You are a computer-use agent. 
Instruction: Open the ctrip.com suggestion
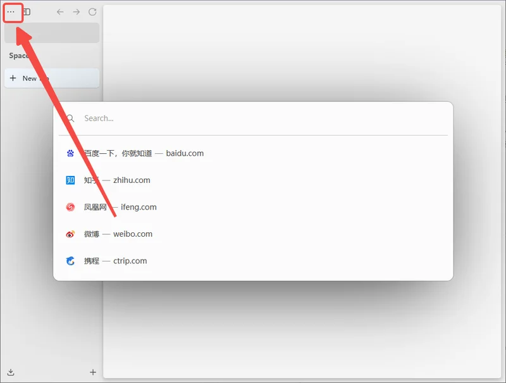tap(254, 261)
